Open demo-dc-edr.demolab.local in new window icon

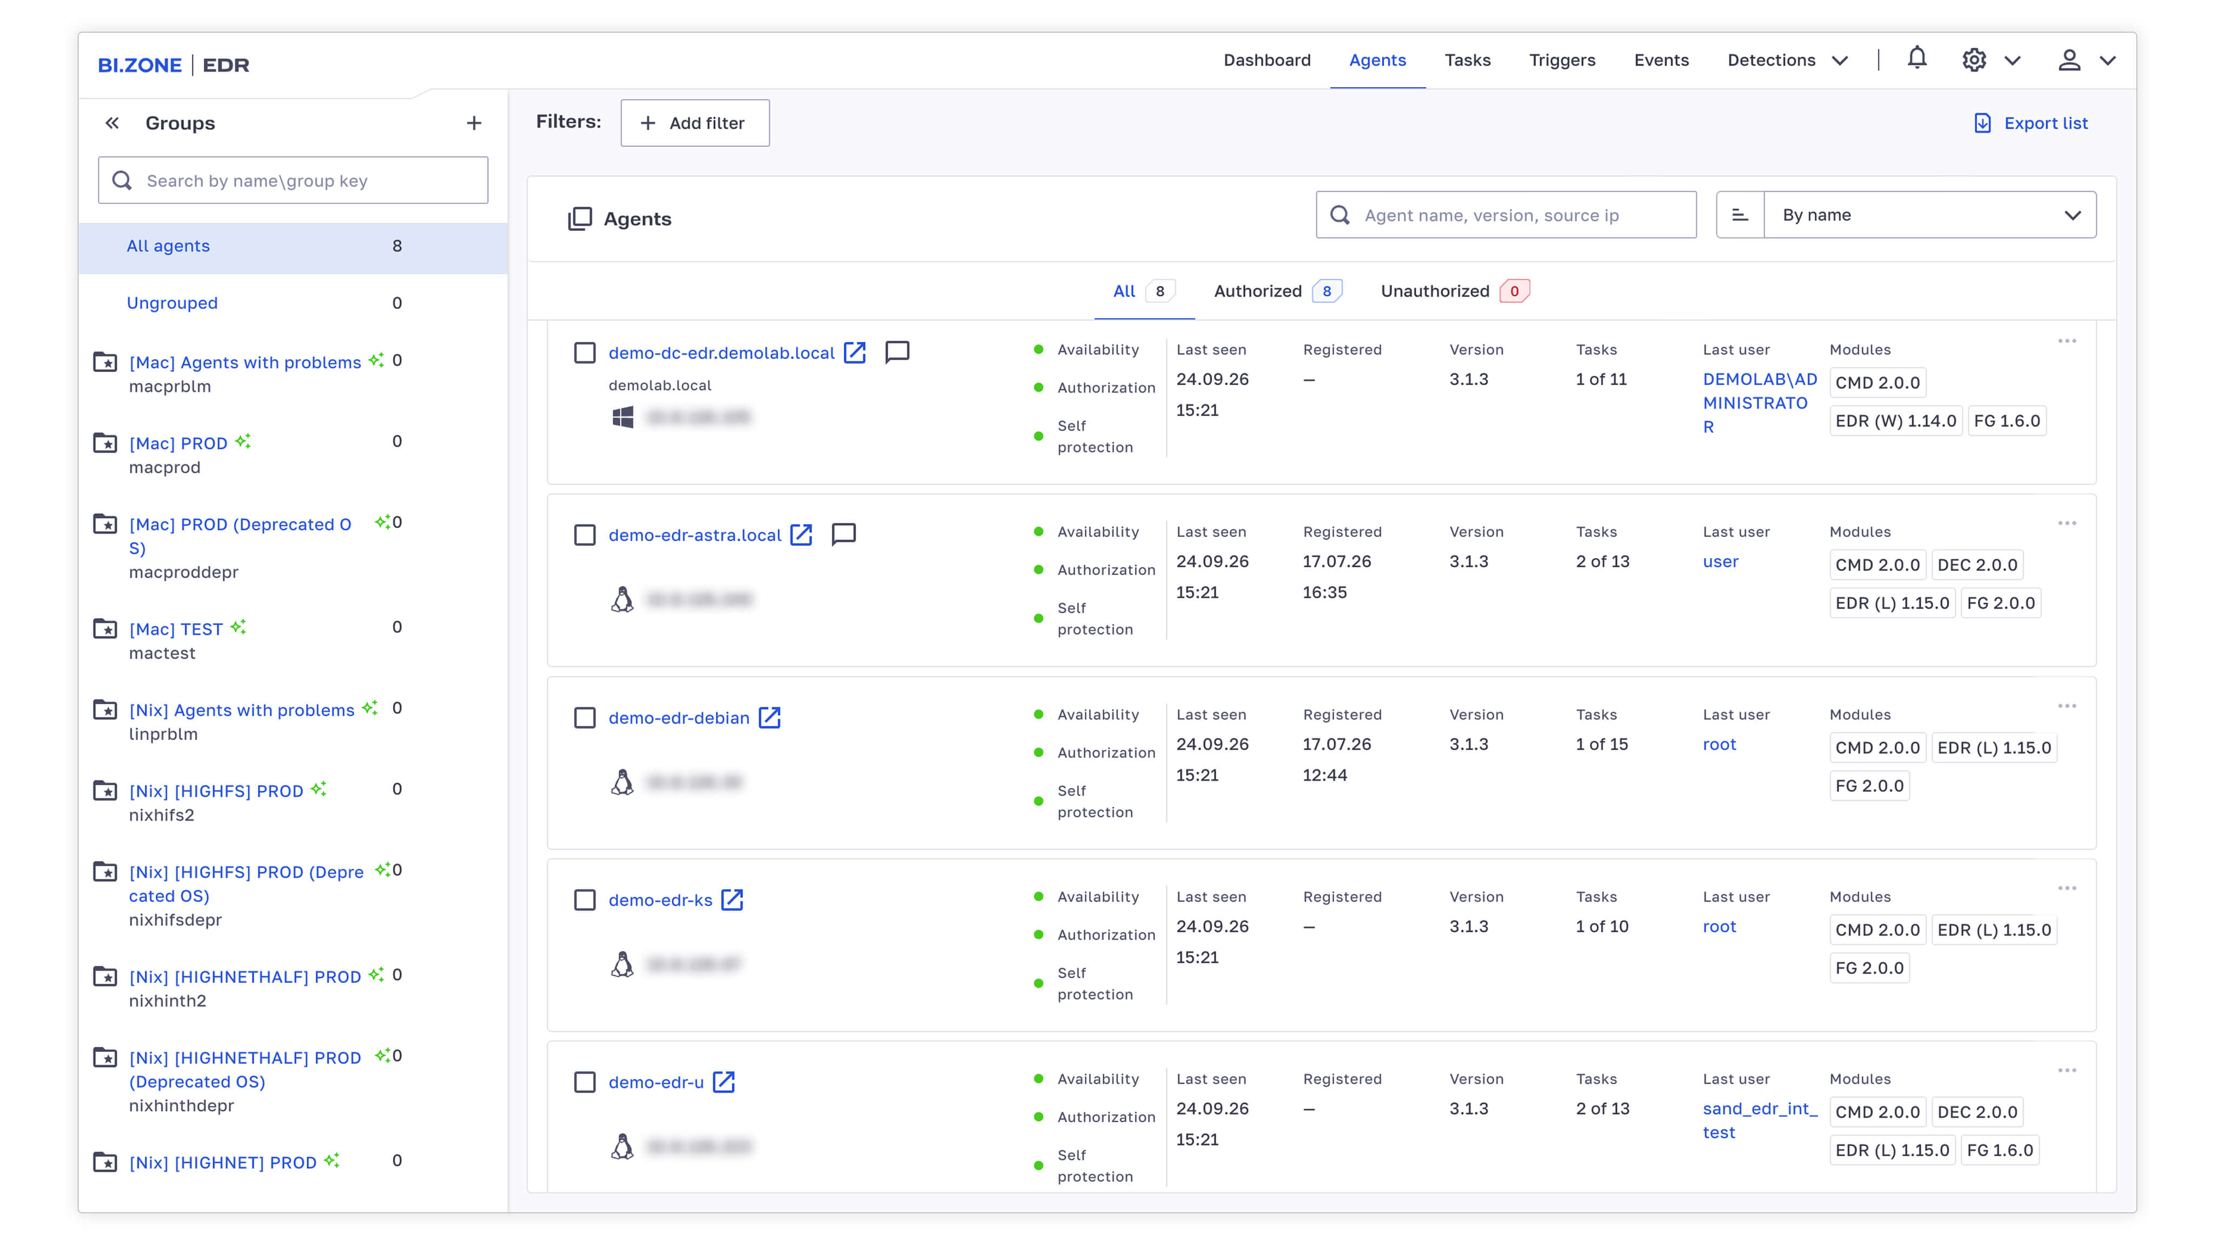[x=855, y=353]
